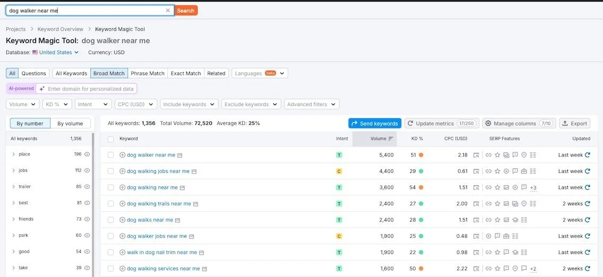Add 'dog walking services near me' with plus icon
The image size is (603, 277).
click(122, 269)
